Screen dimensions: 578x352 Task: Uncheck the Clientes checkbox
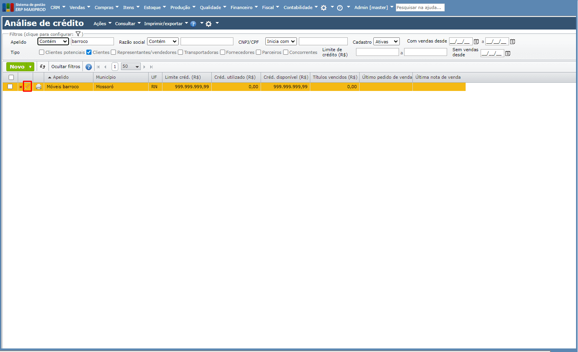coord(89,52)
